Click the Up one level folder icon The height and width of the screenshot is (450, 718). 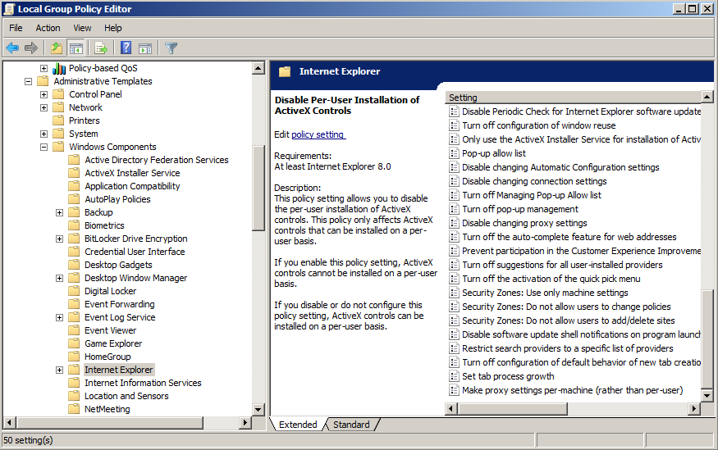[57, 48]
